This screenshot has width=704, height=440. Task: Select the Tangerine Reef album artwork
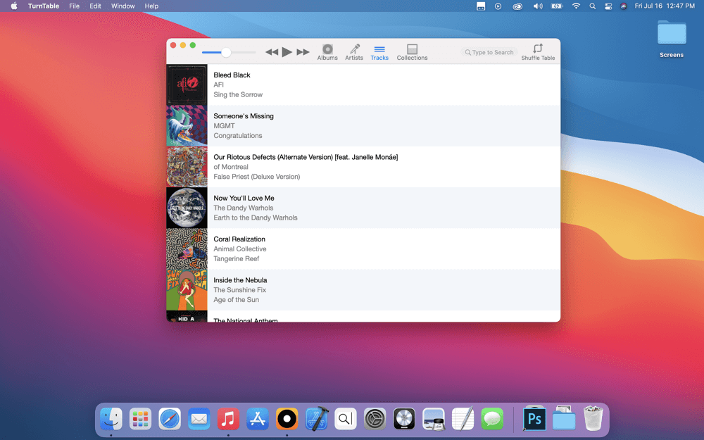coord(187,249)
